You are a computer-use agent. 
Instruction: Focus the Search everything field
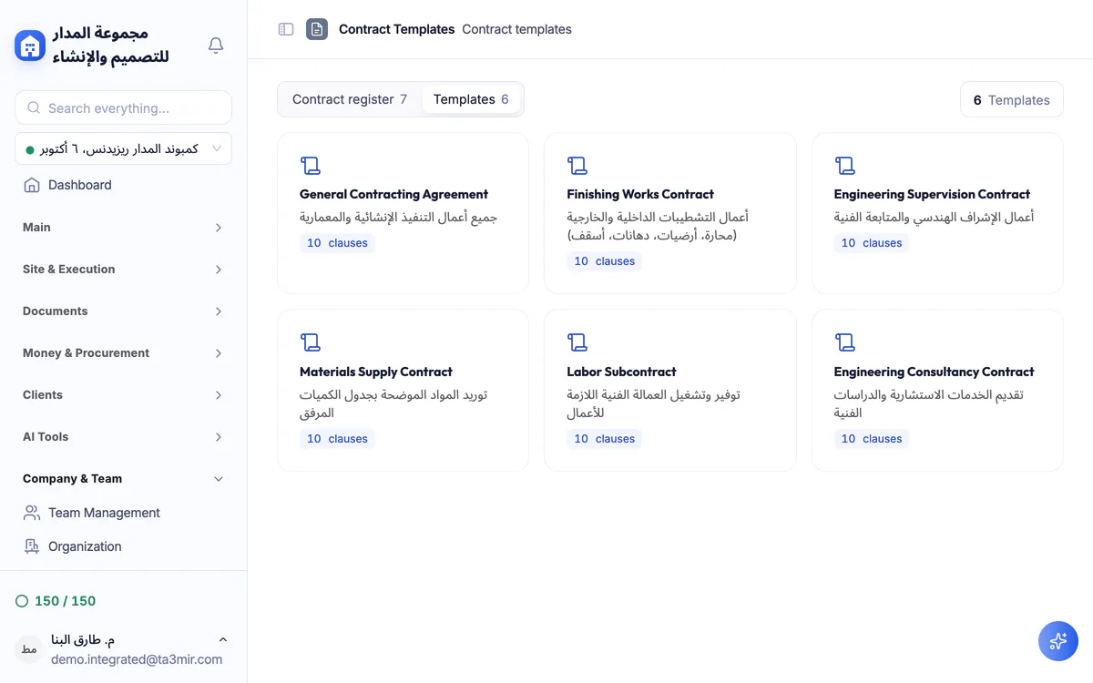[123, 107]
